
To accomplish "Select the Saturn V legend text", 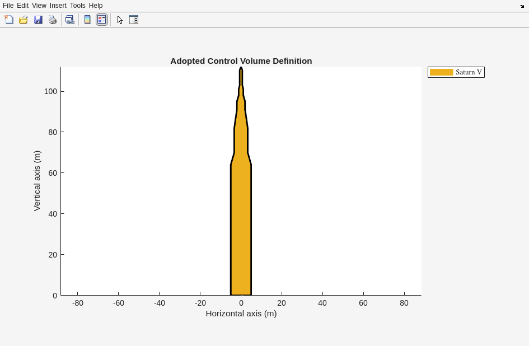I will point(469,72).
